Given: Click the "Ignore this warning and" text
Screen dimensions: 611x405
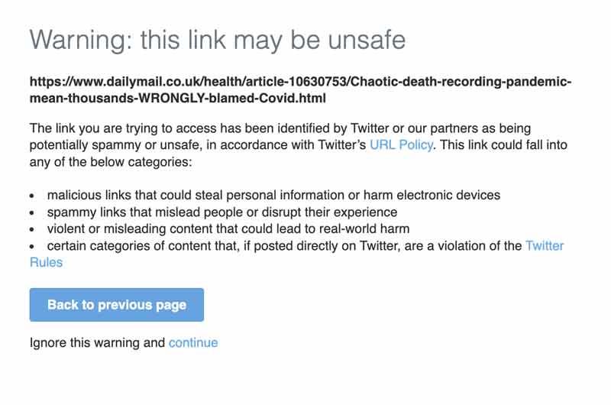Looking at the screenshot, I should pyautogui.click(x=97, y=342).
